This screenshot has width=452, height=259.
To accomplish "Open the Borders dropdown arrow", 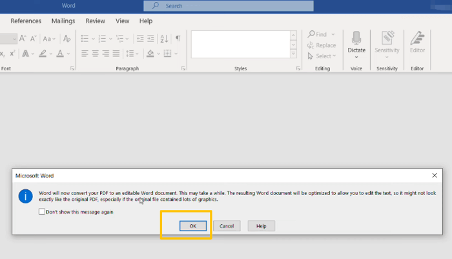I will click(x=176, y=54).
